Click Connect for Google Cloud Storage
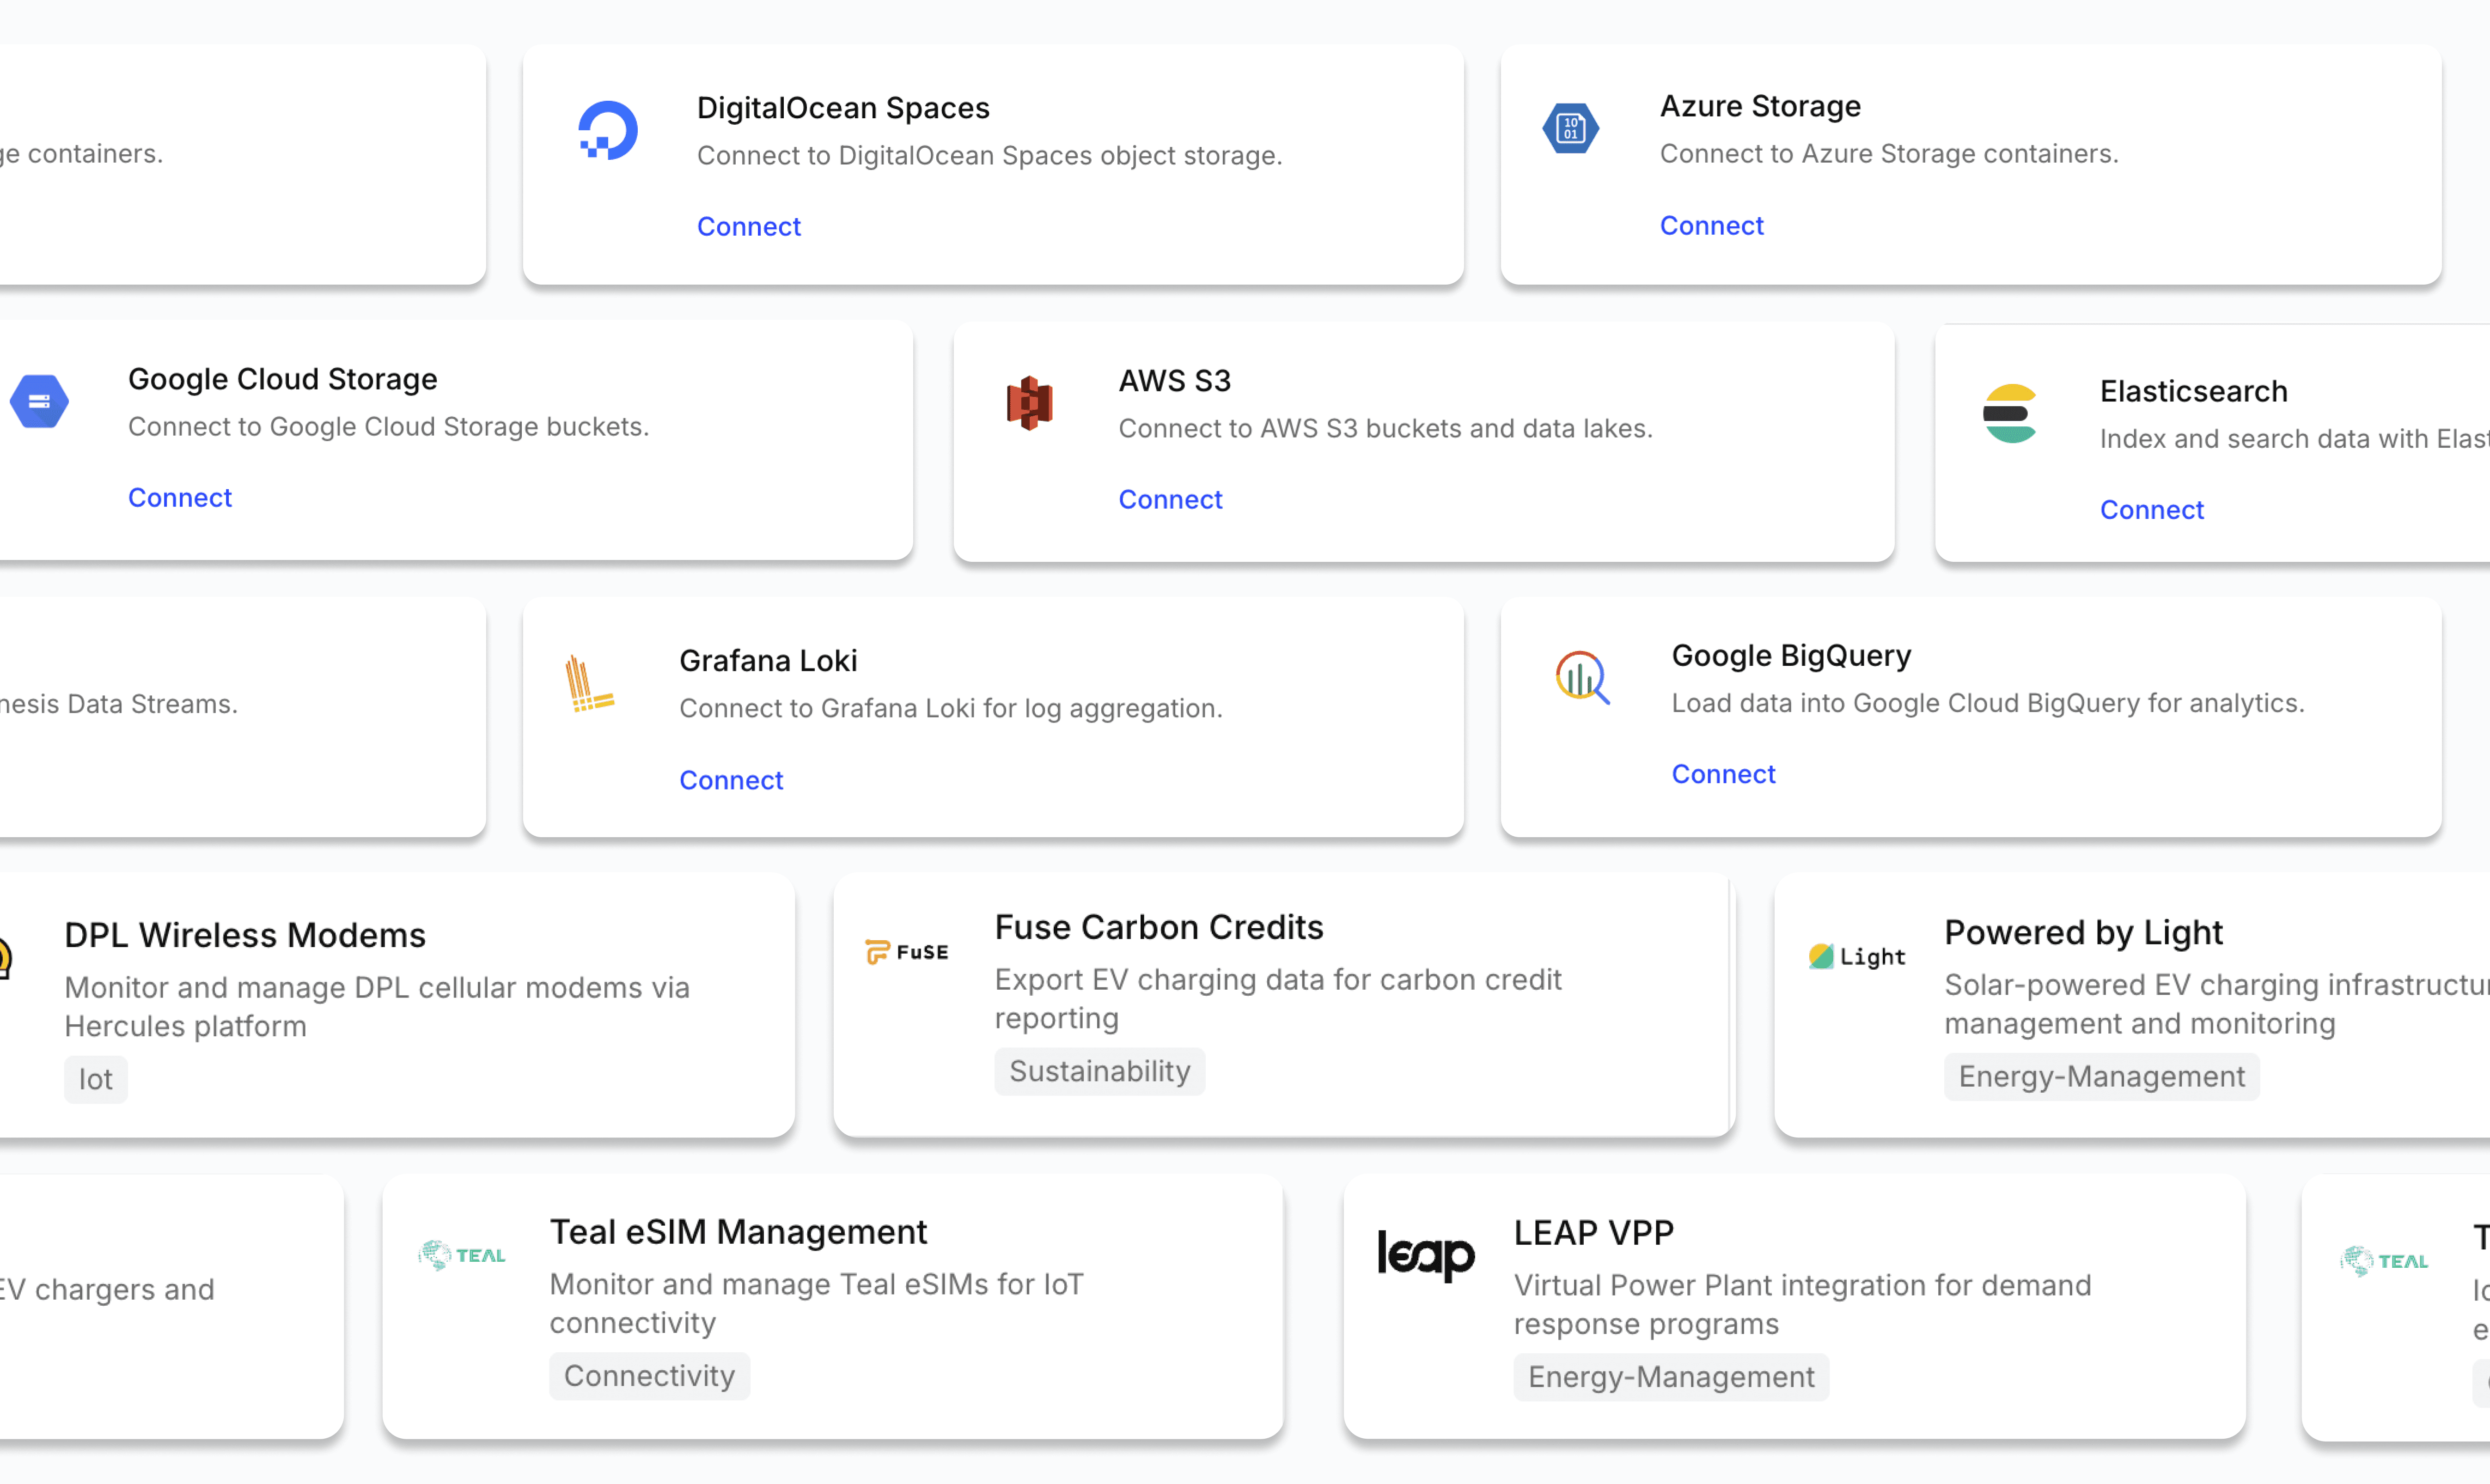This screenshot has height=1484, width=2490. (x=180, y=498)
